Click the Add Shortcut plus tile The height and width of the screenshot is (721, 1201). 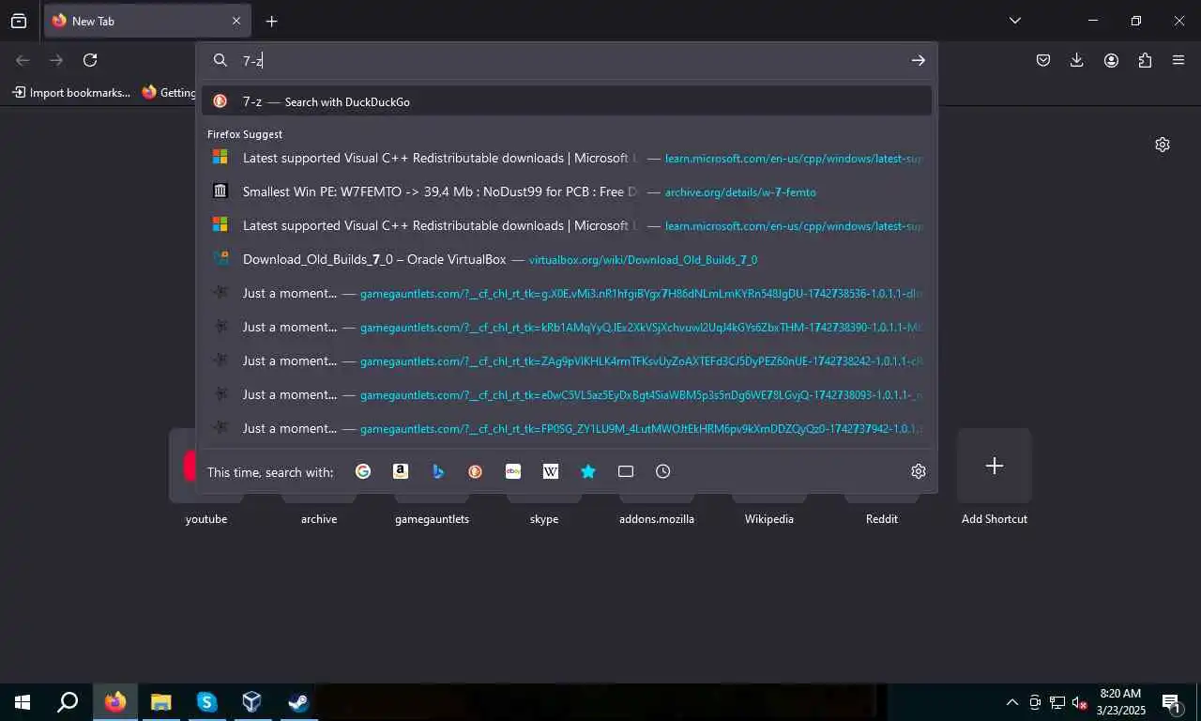(995, 466)
